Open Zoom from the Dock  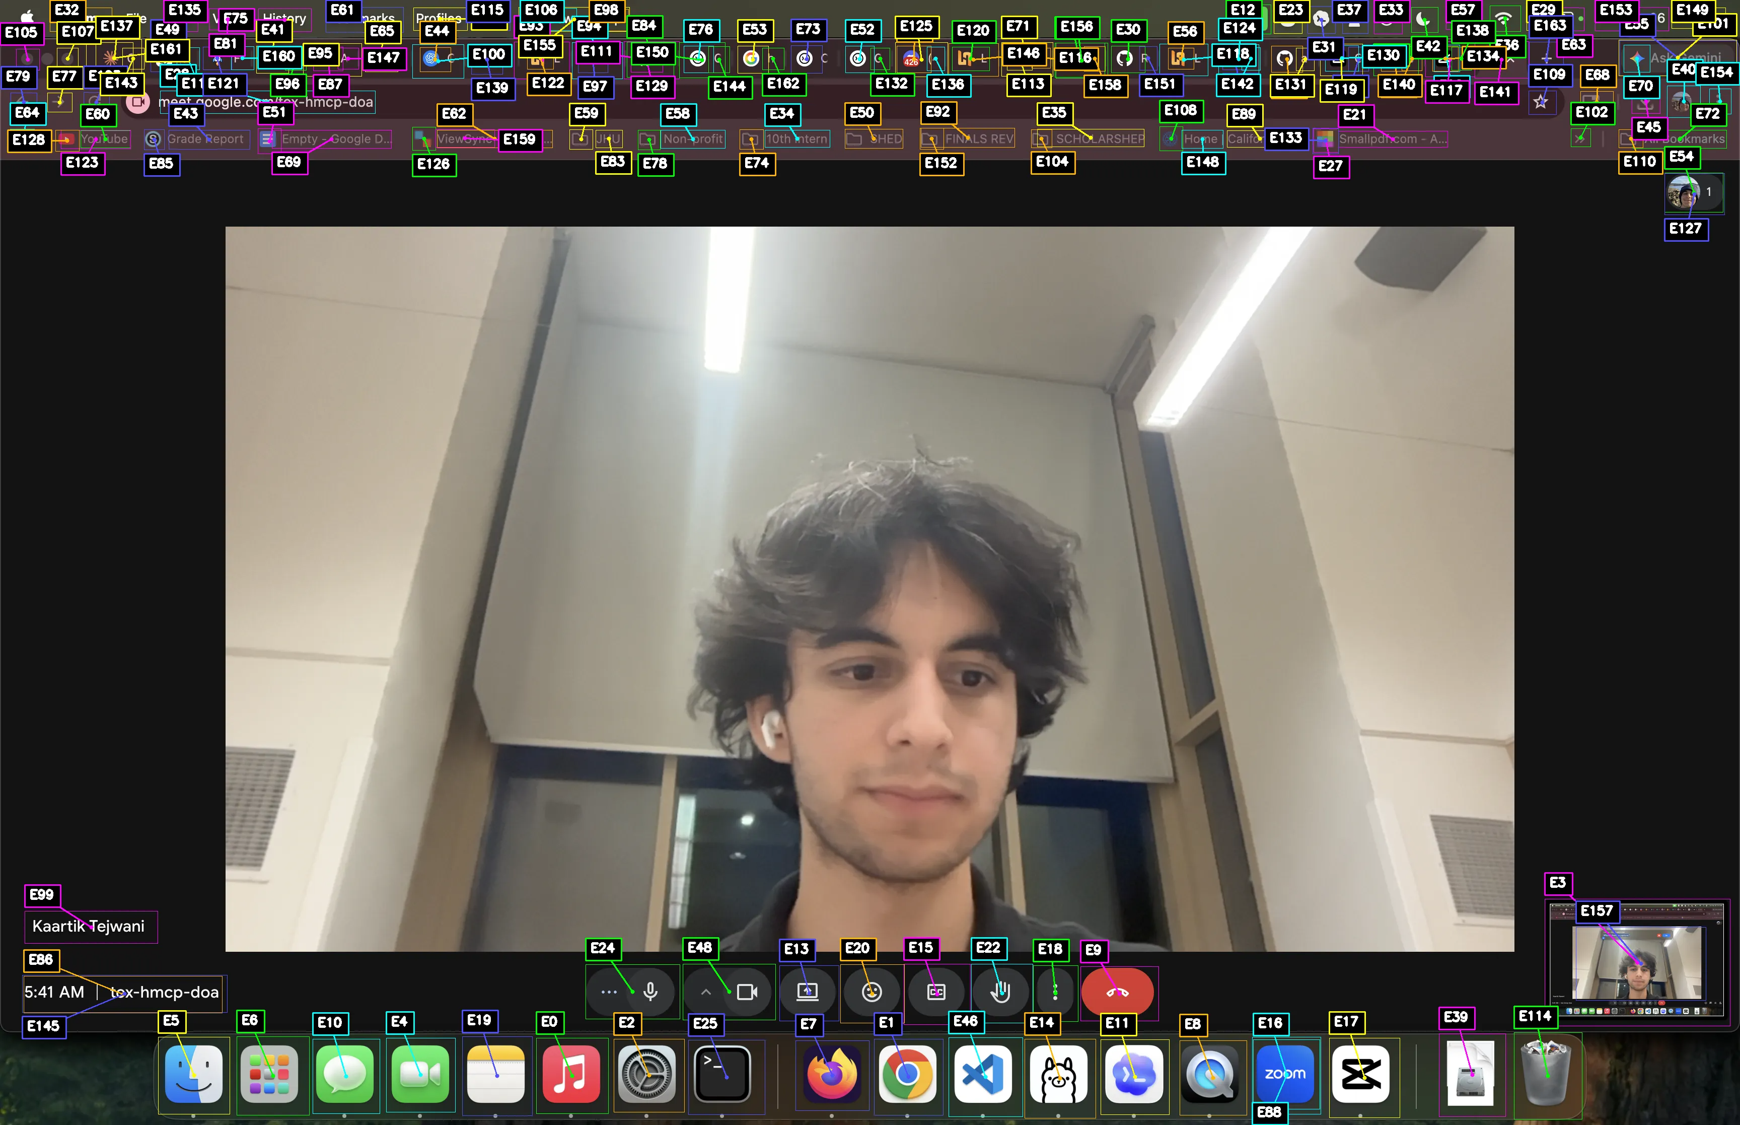[x=1284, y=1073]
